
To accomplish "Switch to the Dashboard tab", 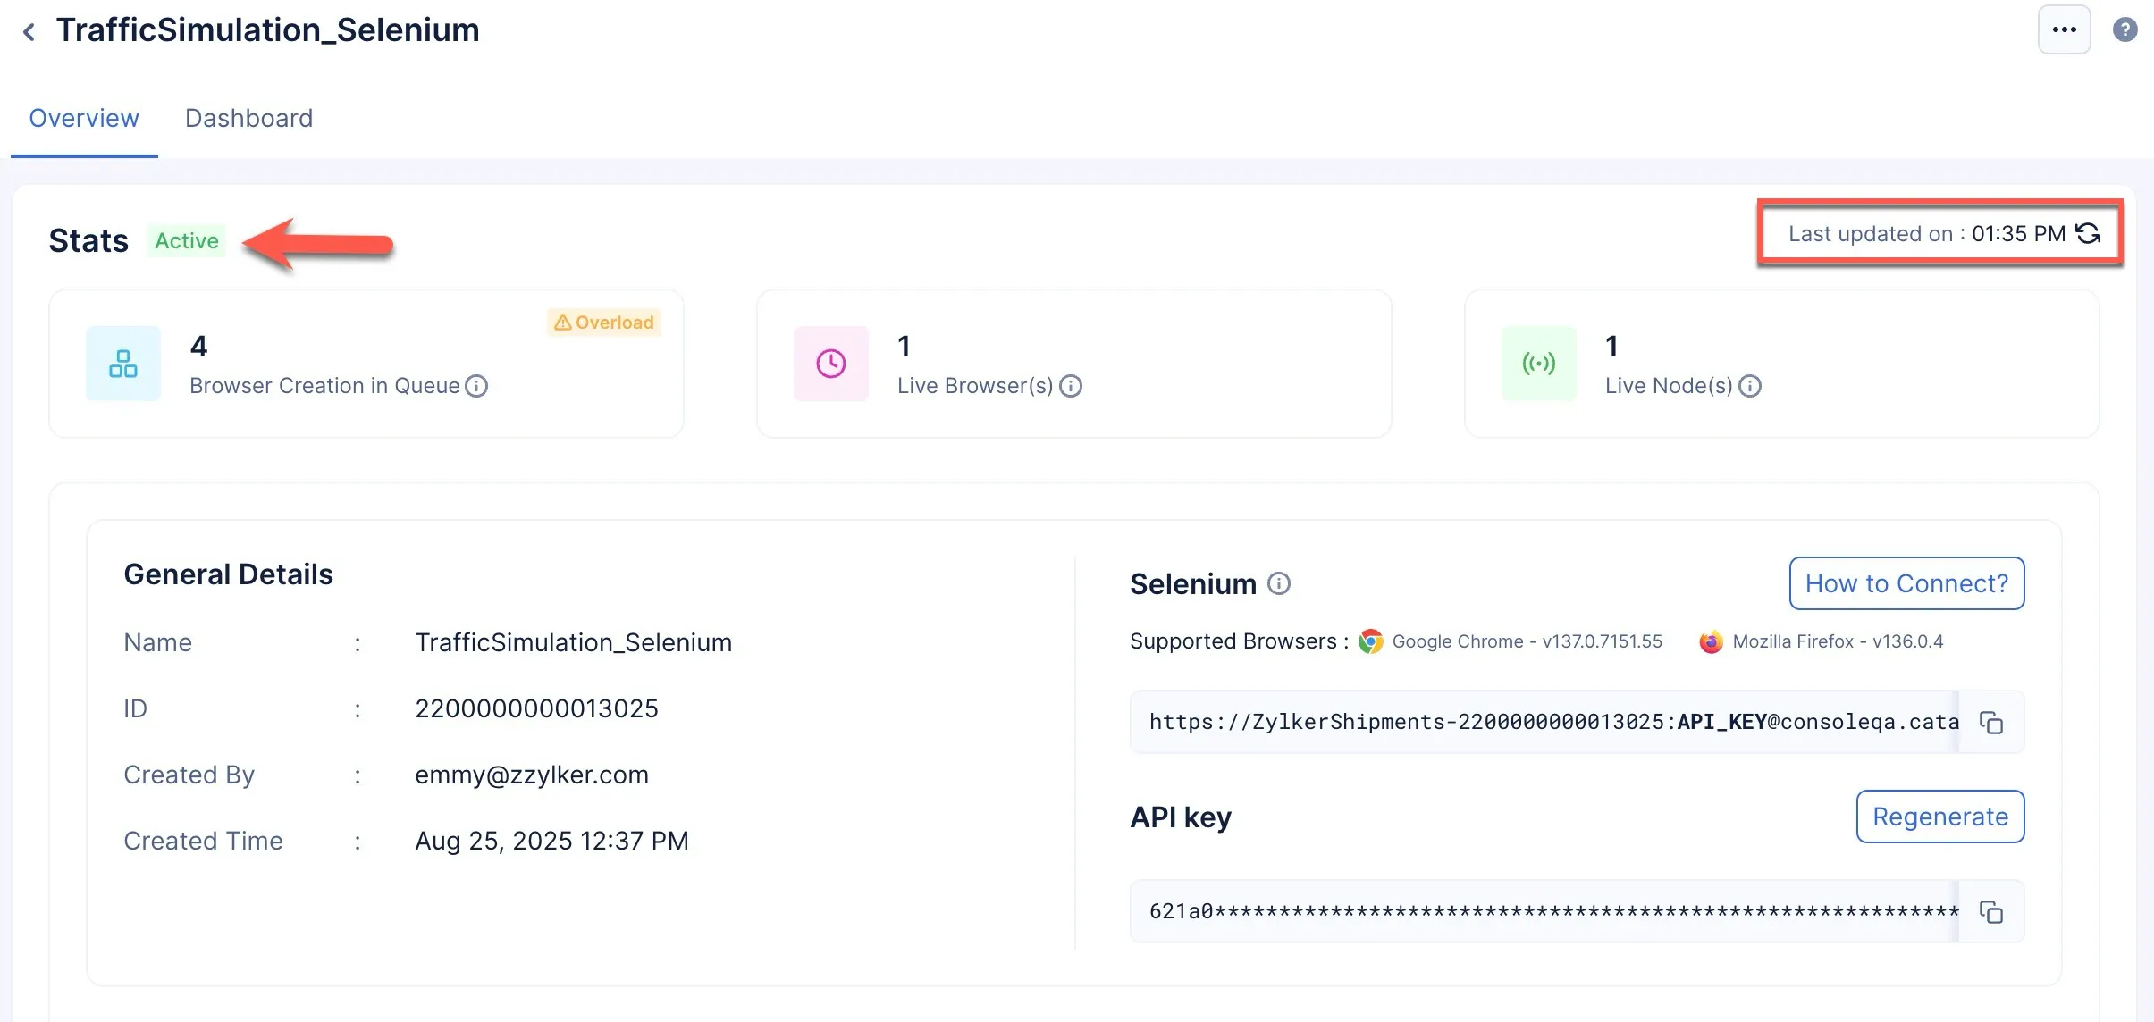I will (248, 118).
